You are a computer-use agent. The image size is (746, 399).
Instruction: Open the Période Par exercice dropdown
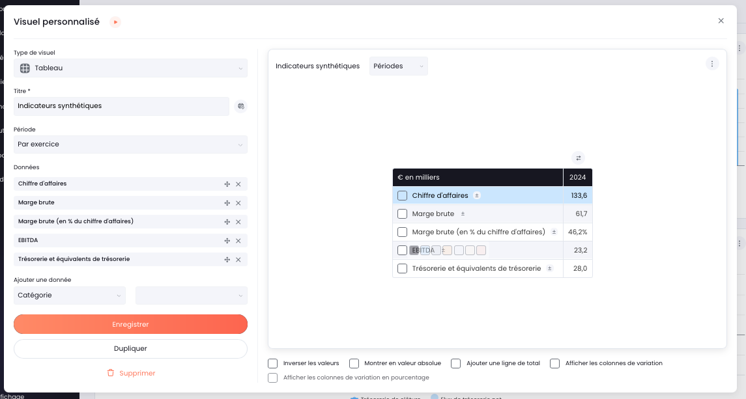[x=130, y=144]
